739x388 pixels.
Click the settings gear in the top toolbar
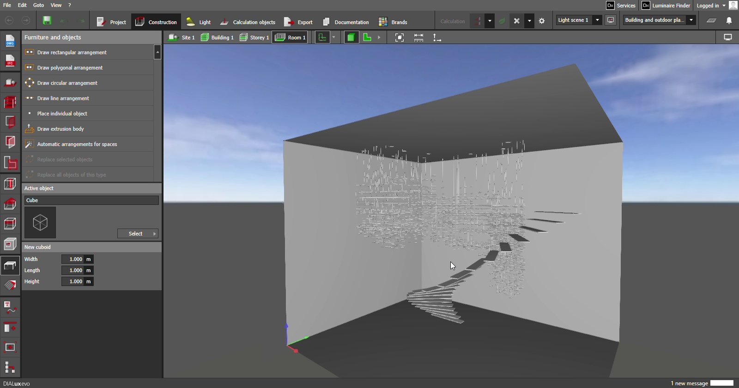point(542,21)
